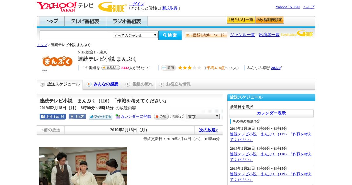Select the 放送スケジュール tab
This screenshot has width=352, height=185.
point(60,84)
